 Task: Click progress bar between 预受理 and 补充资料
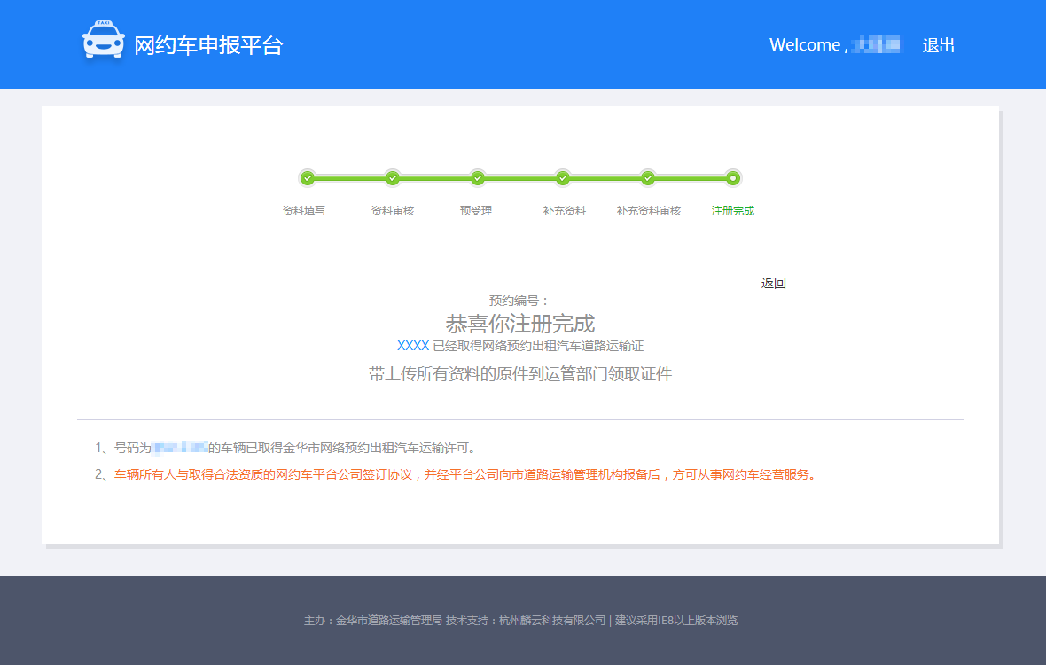click(520, 178)
